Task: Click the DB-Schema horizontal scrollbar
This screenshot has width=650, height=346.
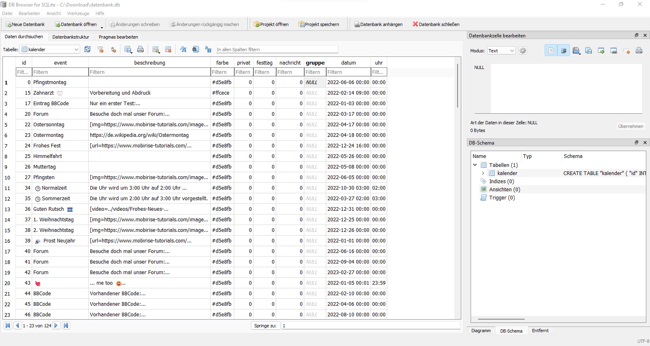Action: coord(501,319)
